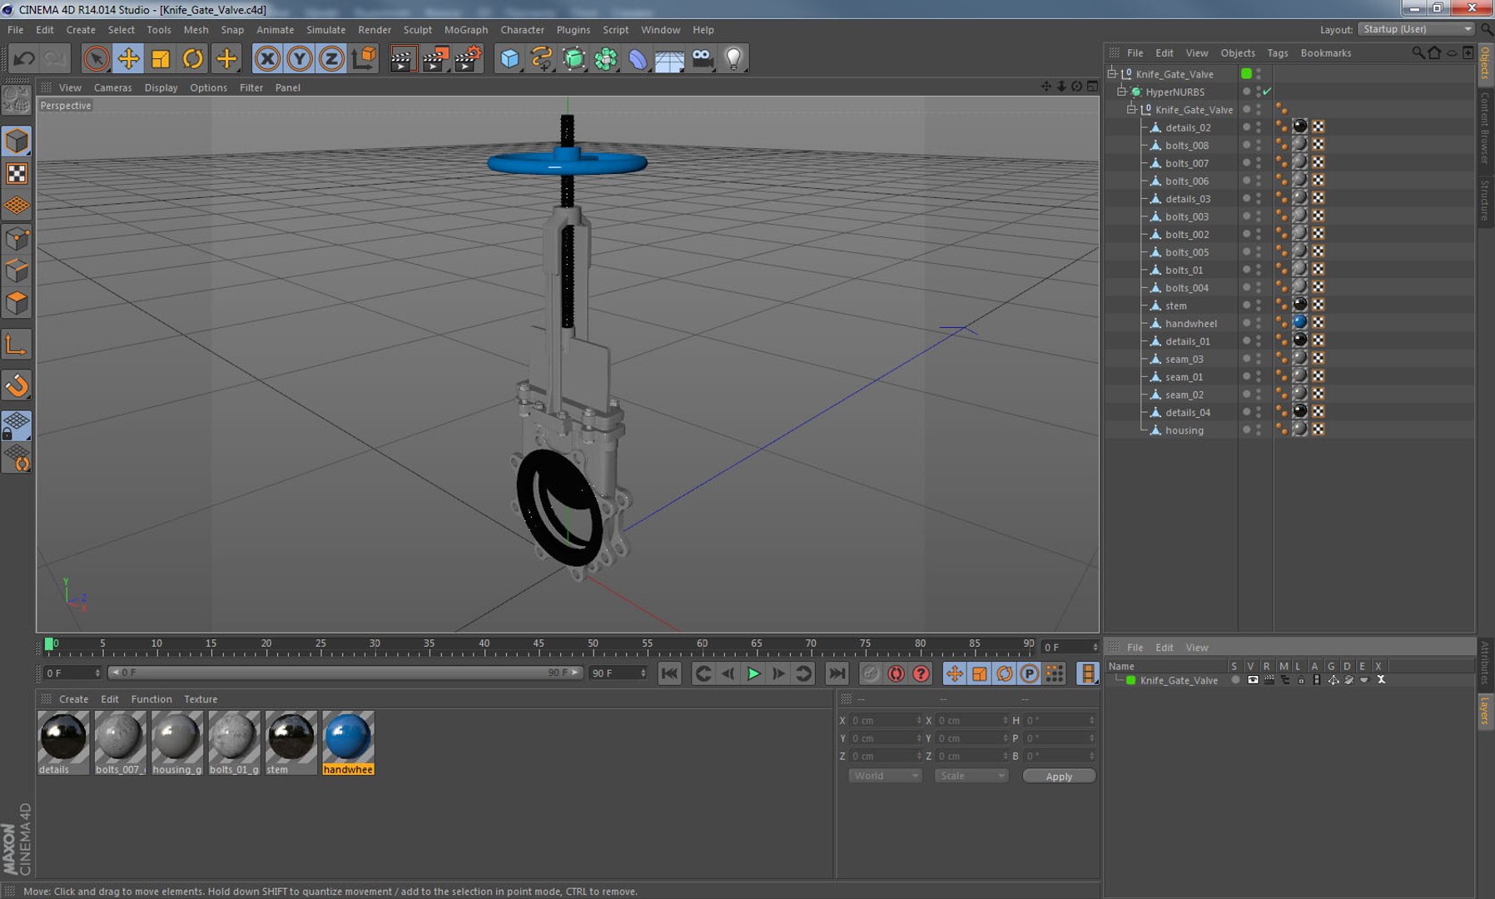Enable the Axis tool
The image size is (1495, 899).
[17, 345]
